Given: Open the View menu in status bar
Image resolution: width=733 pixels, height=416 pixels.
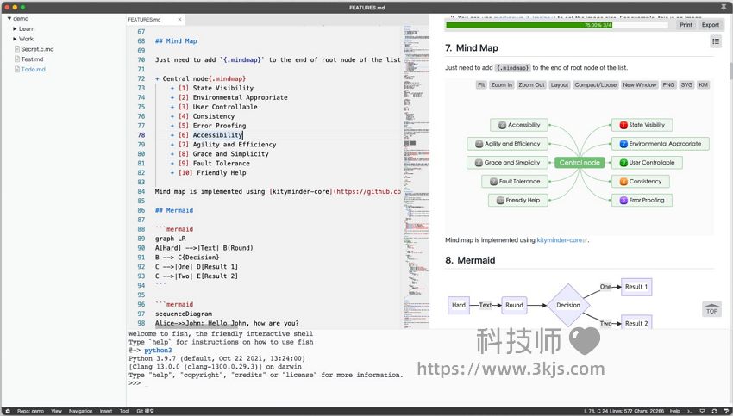Looking at the screenshot, I should (x=56, y=412).
